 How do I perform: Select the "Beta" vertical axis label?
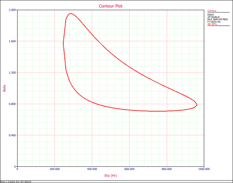pos(4,88)
